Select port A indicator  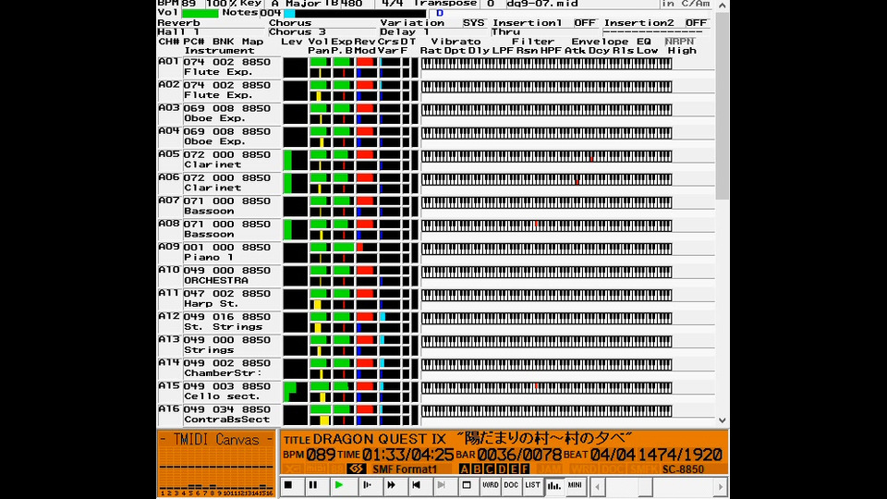464,469
